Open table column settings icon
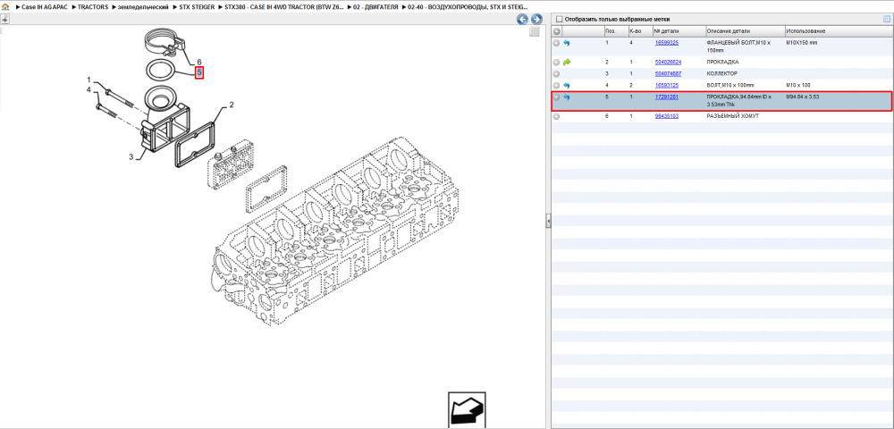 tap(886, 19)
